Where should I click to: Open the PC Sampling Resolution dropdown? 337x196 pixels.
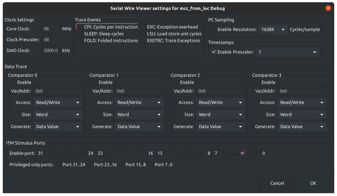[x=273, y=29]
